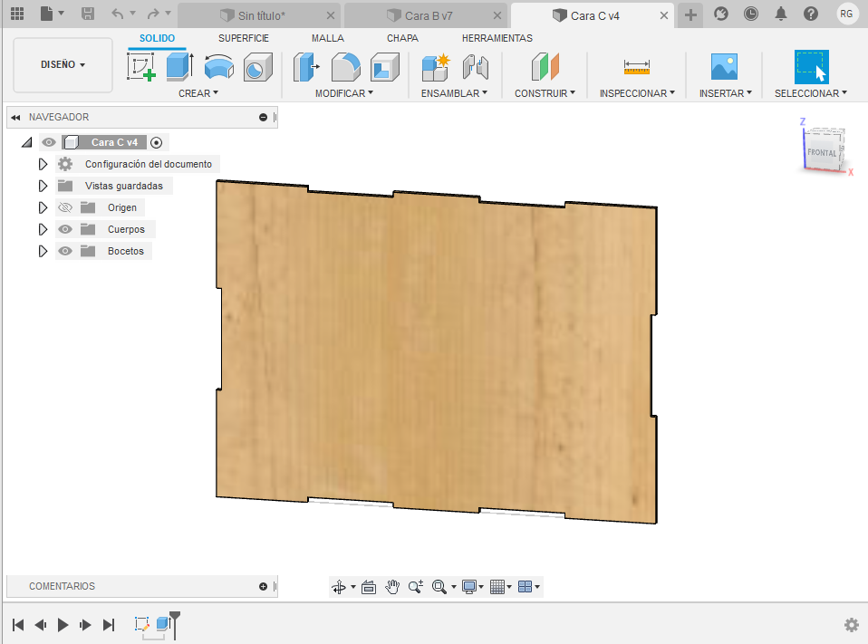Open the SELECCIONAR dropdown menu

point(810,93)
